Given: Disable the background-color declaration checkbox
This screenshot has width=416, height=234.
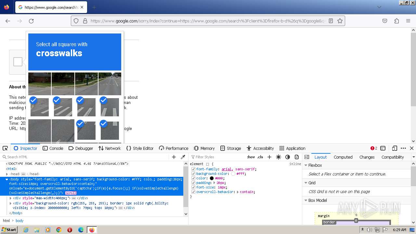Looking at the screenshot, I should [193, 174].
